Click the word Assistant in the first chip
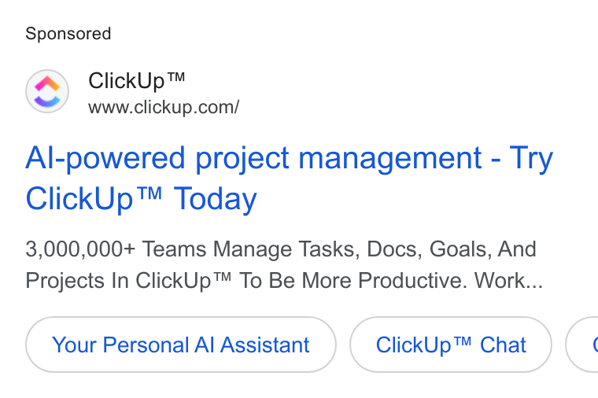 coord(264,345)
